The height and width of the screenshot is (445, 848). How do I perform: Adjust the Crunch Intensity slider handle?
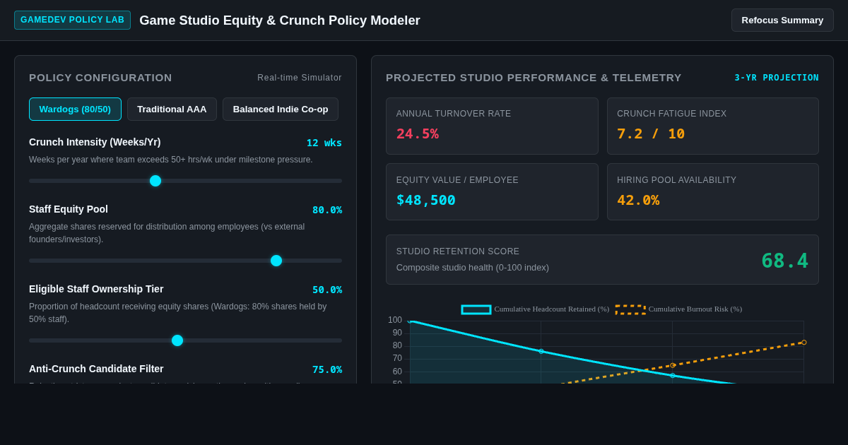click(155, 181)
